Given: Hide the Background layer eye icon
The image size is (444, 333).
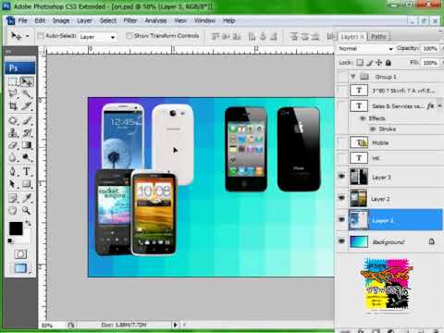Looking at the screenshot, I should point(341,241).
